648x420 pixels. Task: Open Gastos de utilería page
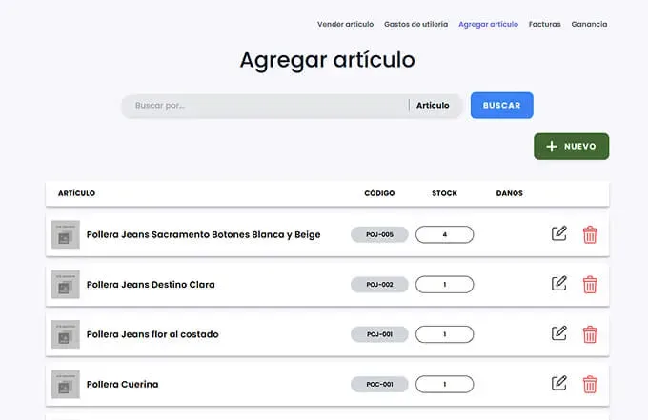pos(416,24)
